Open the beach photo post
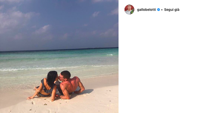 [59, 56]
